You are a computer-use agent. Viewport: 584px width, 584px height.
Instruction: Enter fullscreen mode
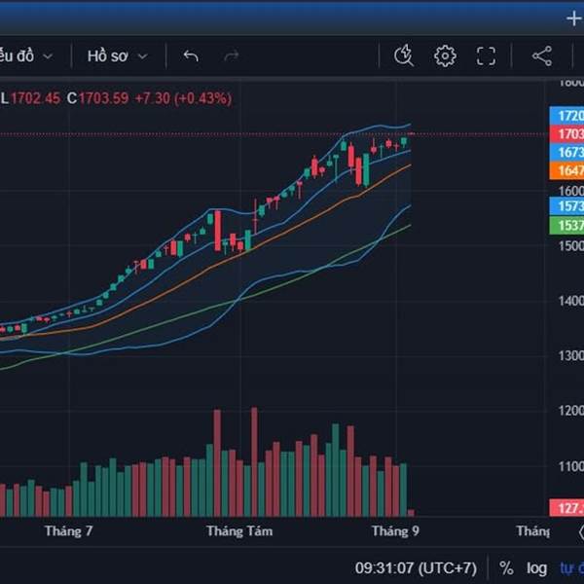point(486,56)
